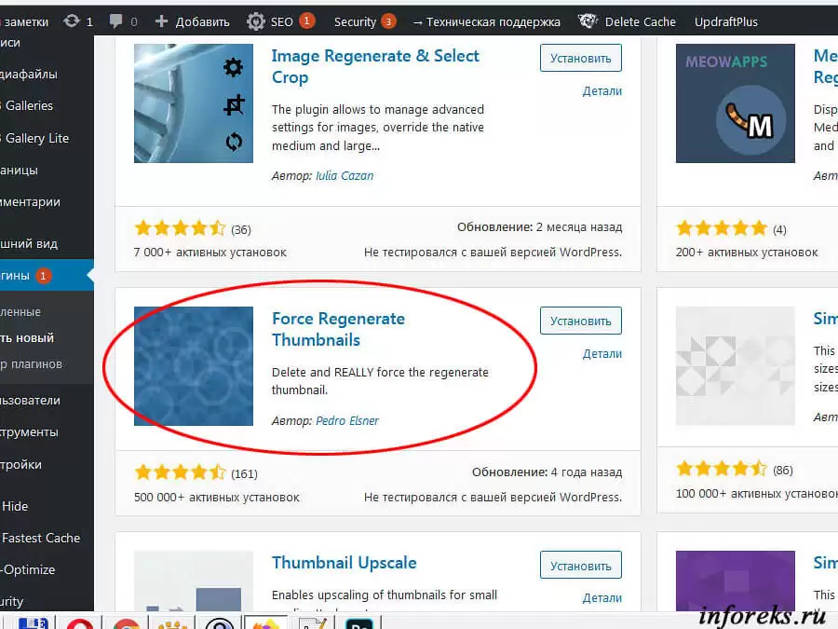Image resolution: width=838 pixels, height=629 pixels.
Task: Open Opera from the taskbar
Action: (x=80, y=623)
